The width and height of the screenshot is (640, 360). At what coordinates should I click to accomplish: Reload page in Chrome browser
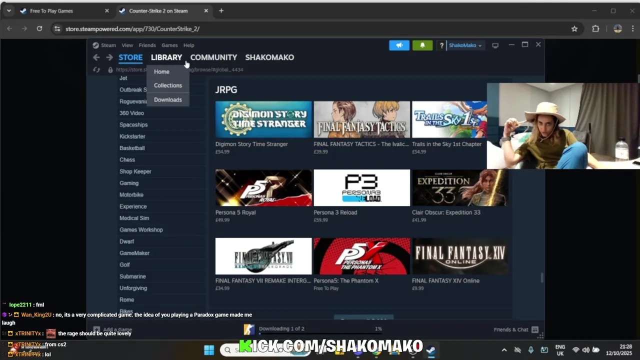(39, 28)
